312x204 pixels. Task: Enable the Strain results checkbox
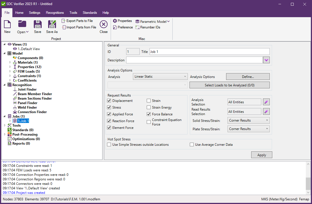point(149,100)
